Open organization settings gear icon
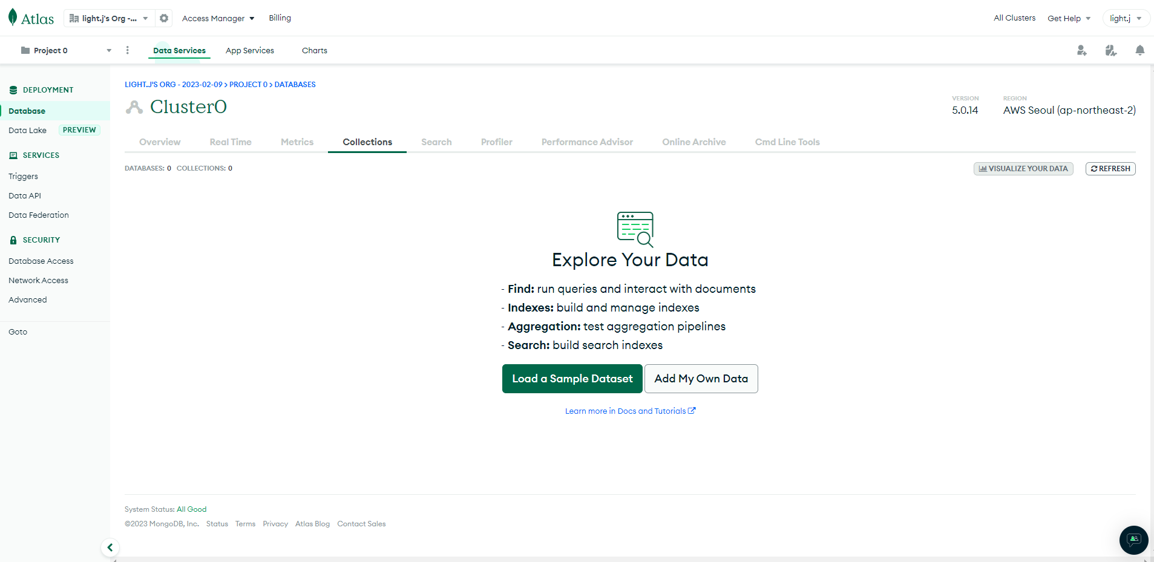 tap(164, 18)
